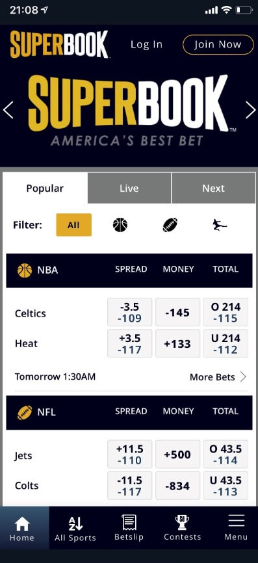Filter by martial arts kicker icon
Screen dimensions: 258x563
pos(219,225)
